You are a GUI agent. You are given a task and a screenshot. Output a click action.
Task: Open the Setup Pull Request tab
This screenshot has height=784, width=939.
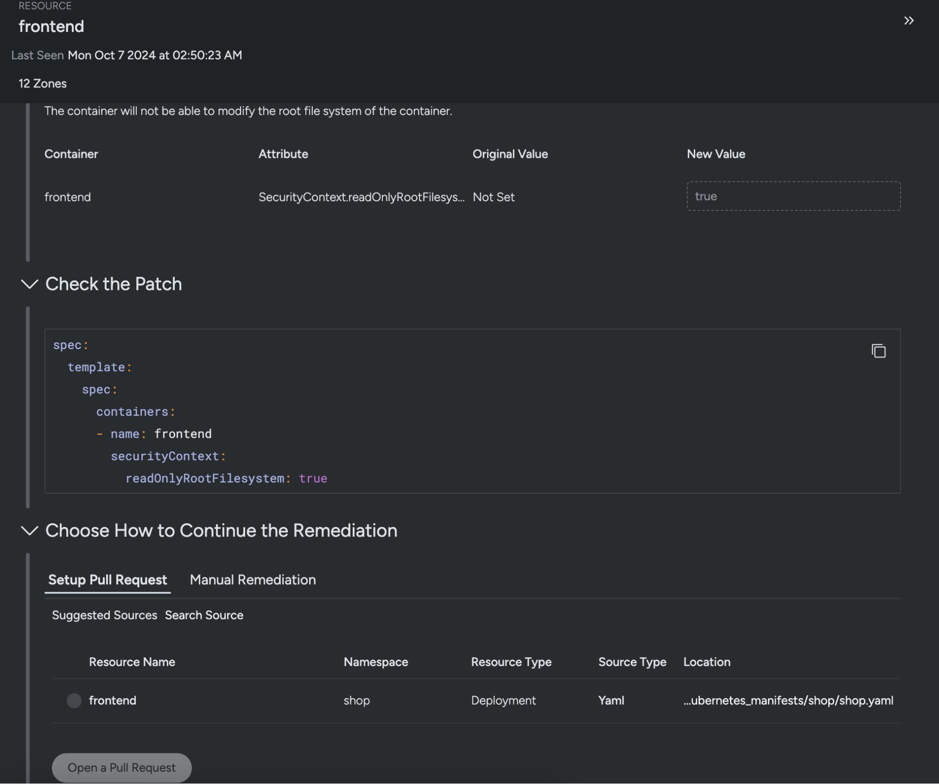click(108, 580)
